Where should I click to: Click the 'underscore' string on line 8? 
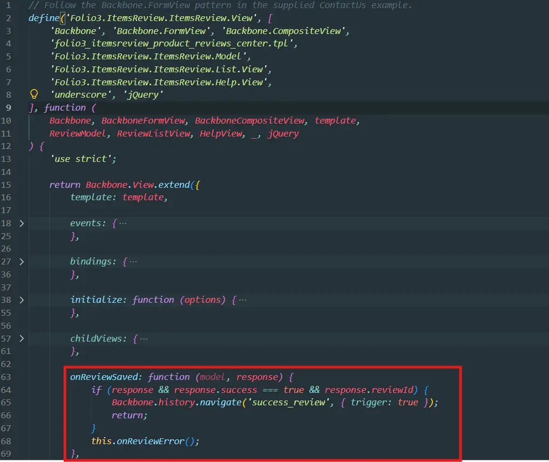point(82,95)
